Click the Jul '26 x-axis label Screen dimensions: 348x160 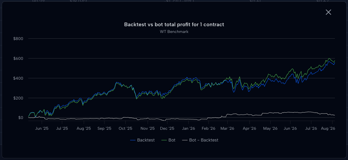coord(311,128)
